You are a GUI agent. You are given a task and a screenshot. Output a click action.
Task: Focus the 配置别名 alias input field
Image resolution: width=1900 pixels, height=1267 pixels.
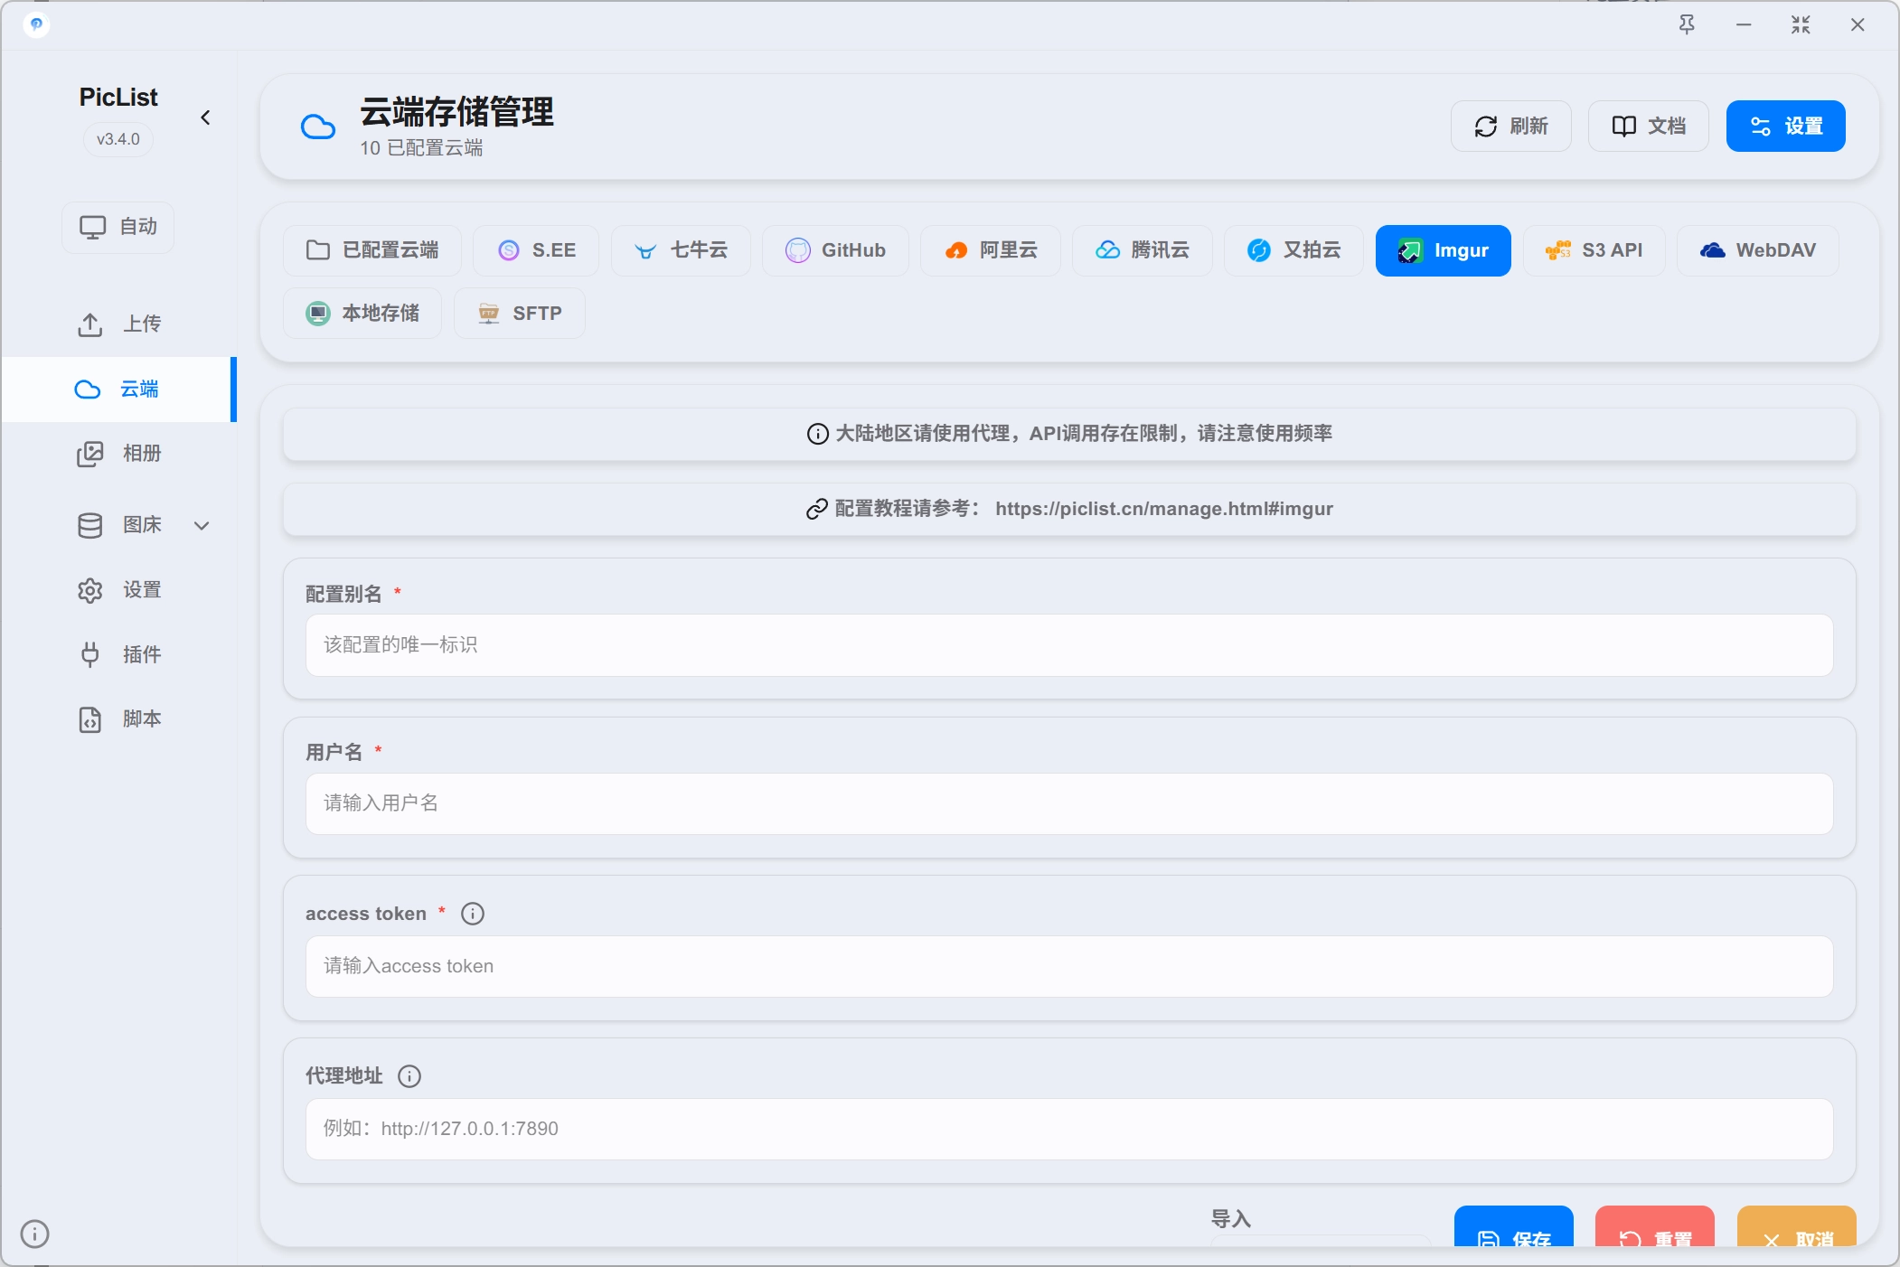[1069, 645]
